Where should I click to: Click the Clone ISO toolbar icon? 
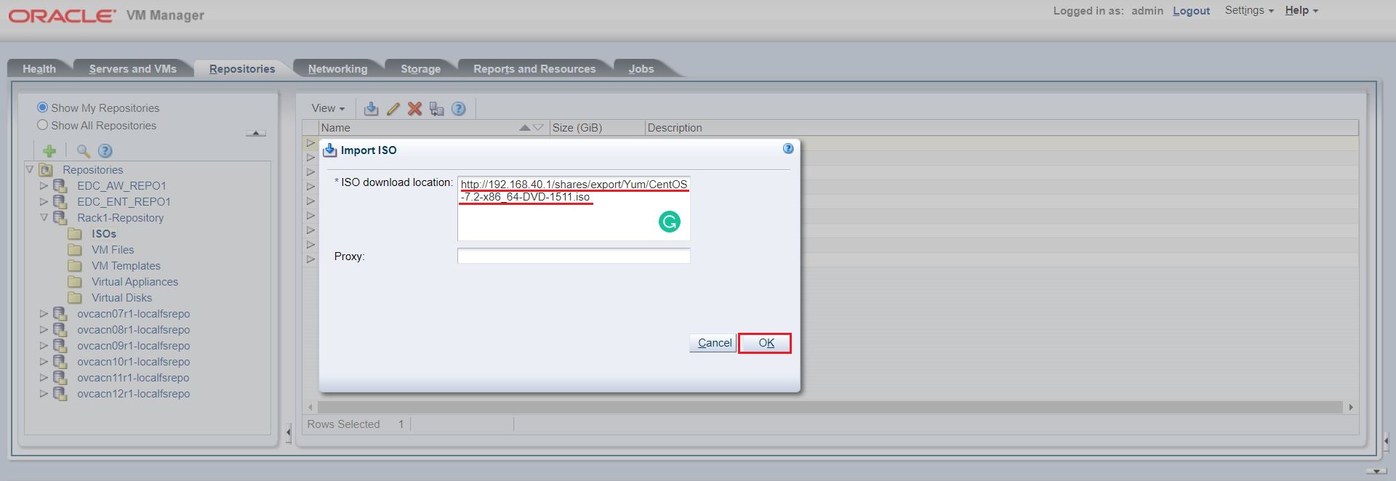436,108
